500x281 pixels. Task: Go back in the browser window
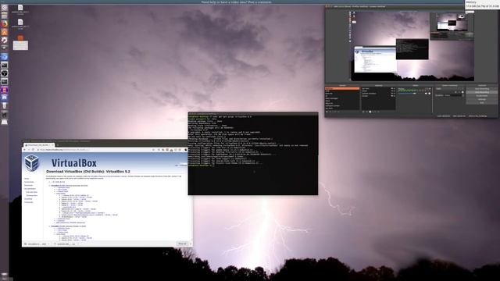24,150
